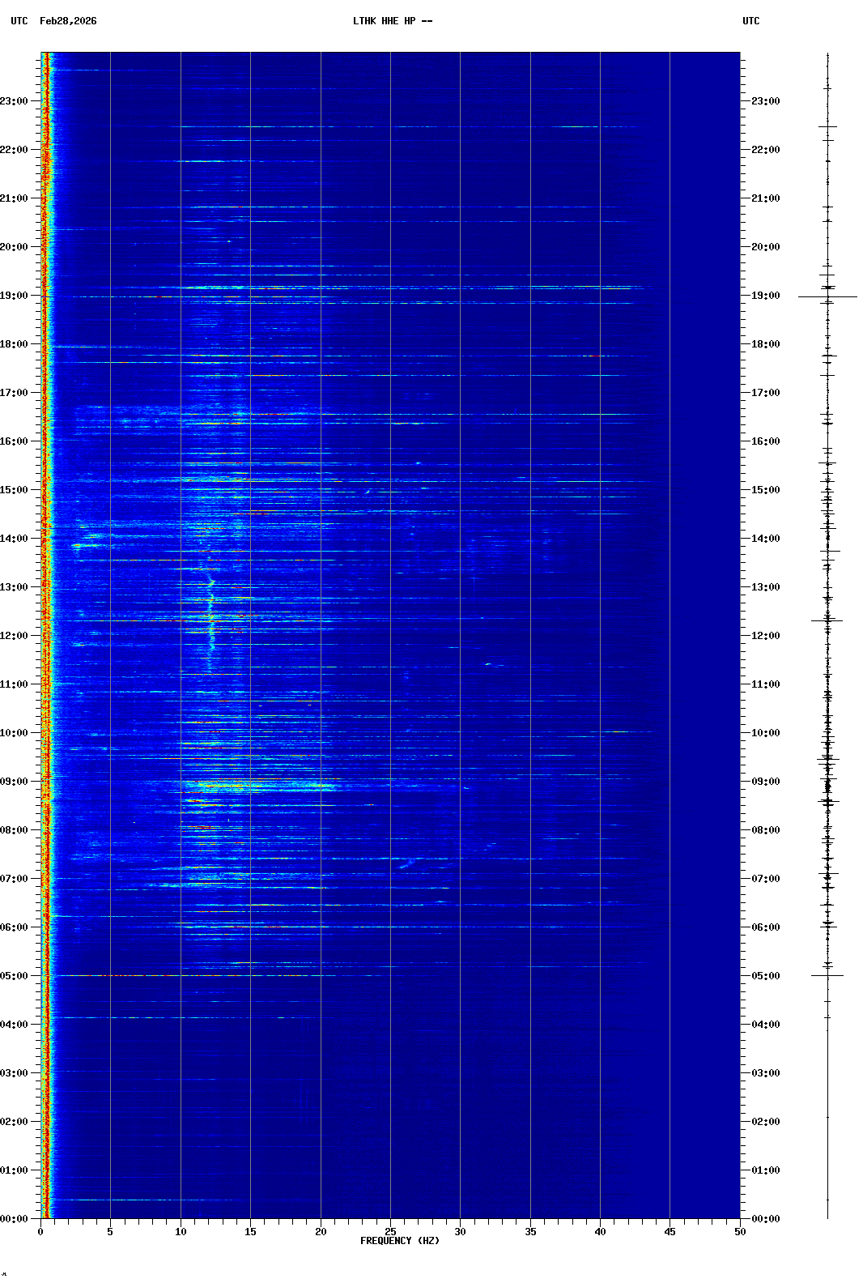Click the 25 Hz frequency tick label
This screenshot has width=863, height=1283.
(390, 1232)
